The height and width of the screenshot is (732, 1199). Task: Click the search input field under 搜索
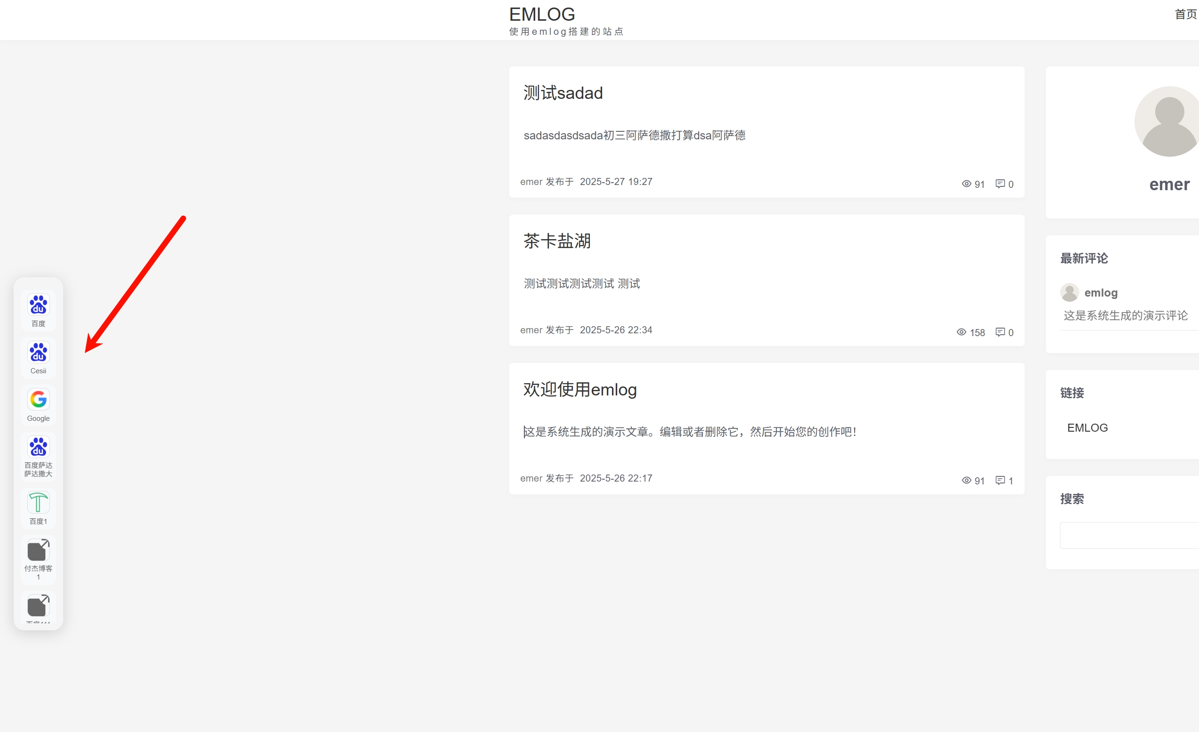click(1129, 535)
